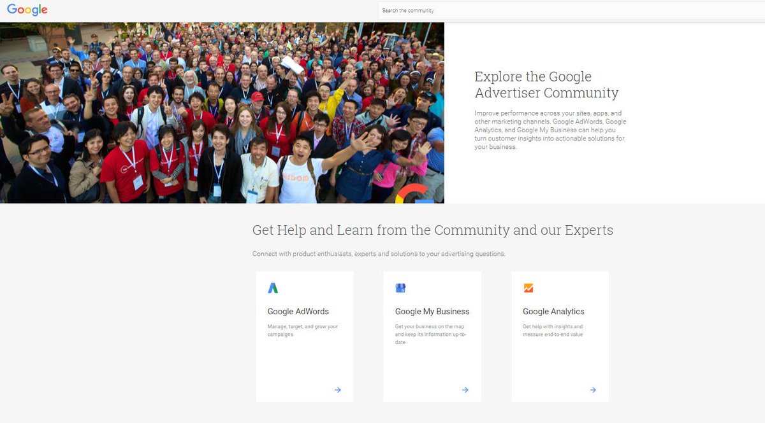Click the Google G logo on the photo
This screenshot has width=765, height=423.
pyautogui.click(x=414, y=193)
